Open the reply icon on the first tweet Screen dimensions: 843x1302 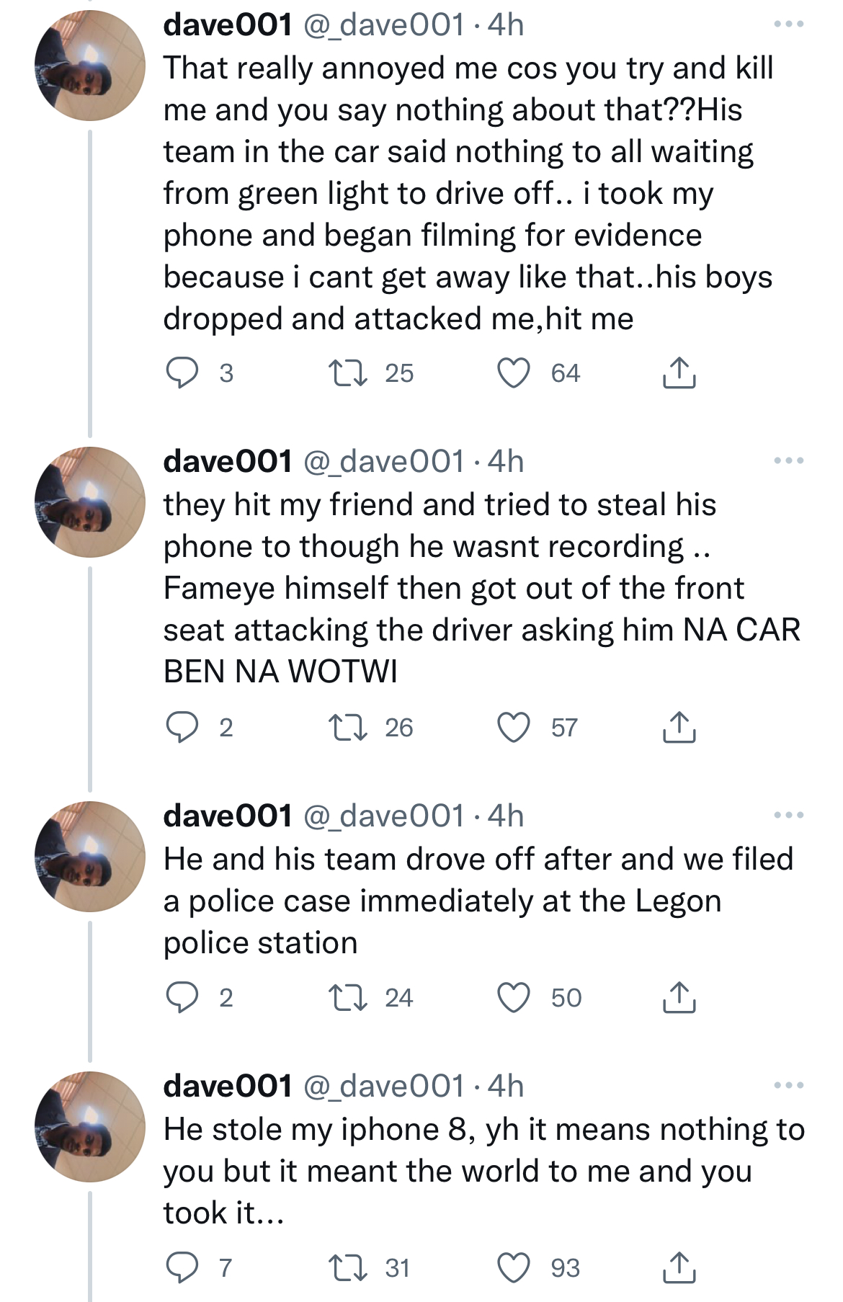click(x=184, y=372)
